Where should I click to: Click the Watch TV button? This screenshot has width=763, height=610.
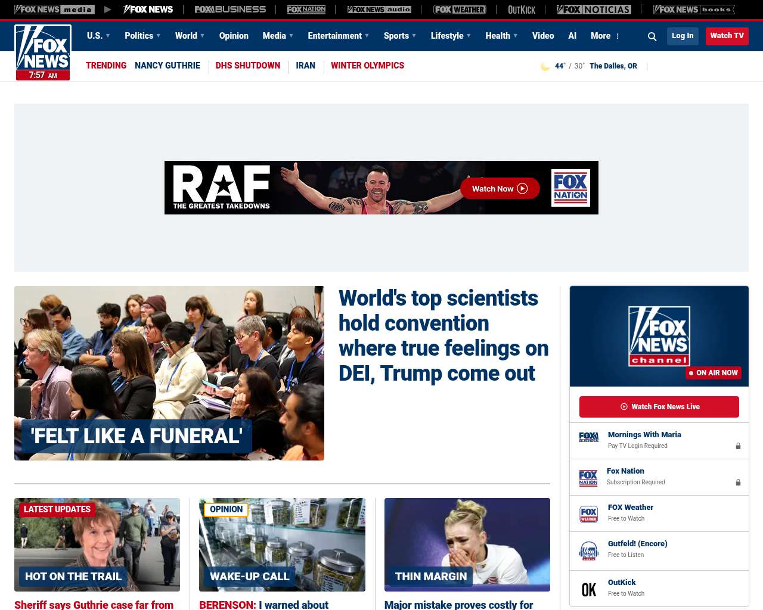coord(727,36)
